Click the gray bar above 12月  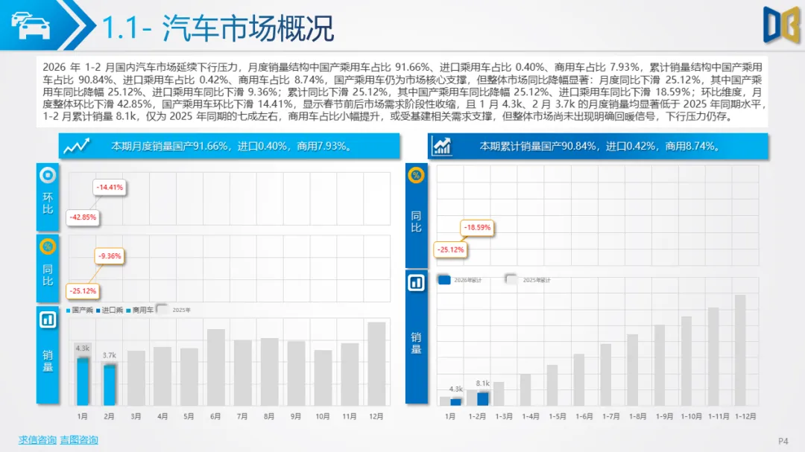[377, 363]
